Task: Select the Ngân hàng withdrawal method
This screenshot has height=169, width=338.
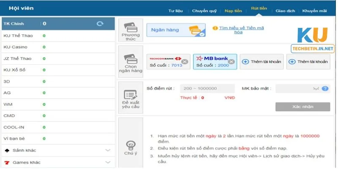Action: (x=176, y=30)
